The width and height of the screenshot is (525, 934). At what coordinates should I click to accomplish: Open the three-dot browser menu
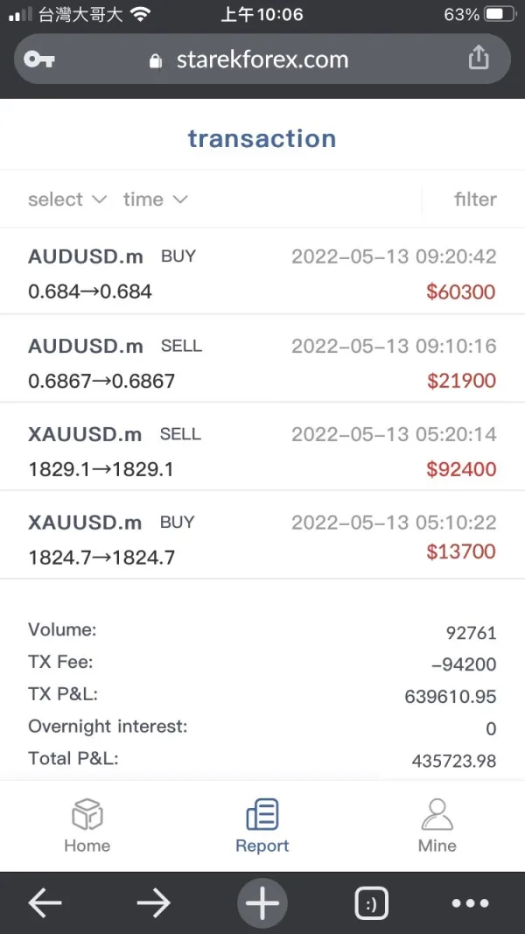click(x=470, y=903)
